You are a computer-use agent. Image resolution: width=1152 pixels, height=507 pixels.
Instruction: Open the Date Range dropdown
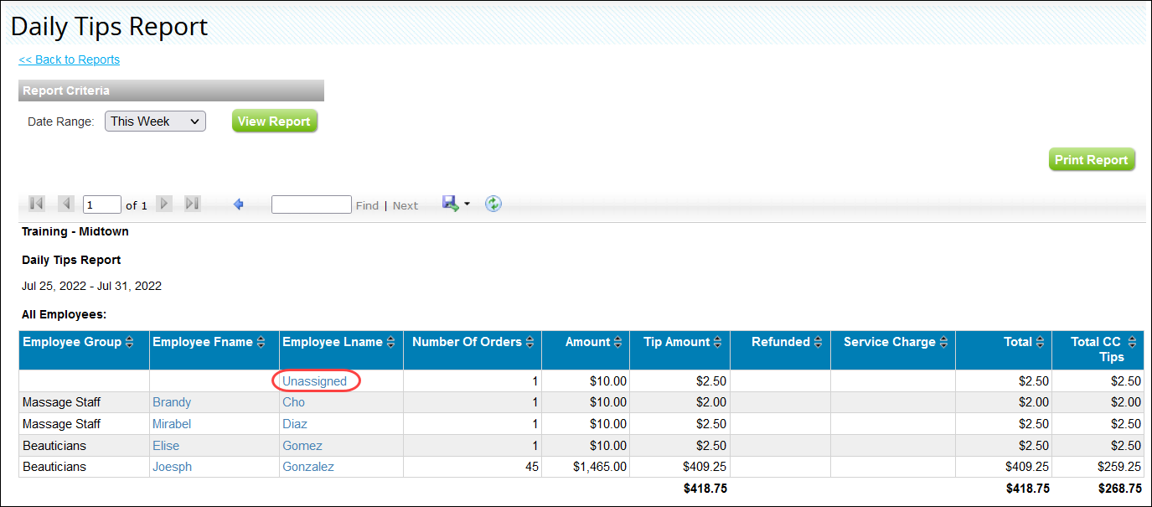pyautogui.click(x=155, y=122)
